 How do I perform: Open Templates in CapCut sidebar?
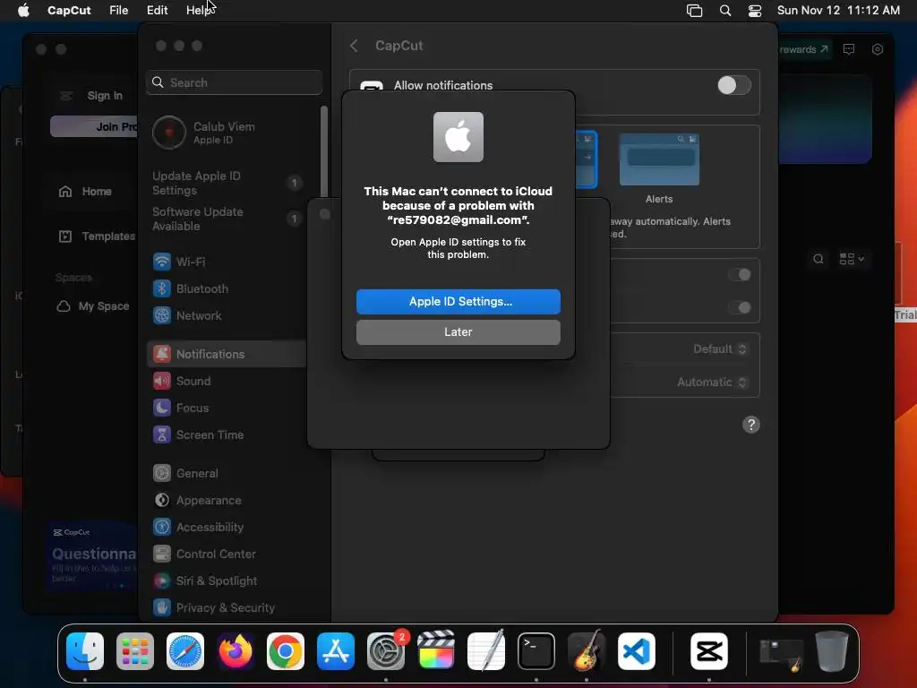(x=97, y=236)
